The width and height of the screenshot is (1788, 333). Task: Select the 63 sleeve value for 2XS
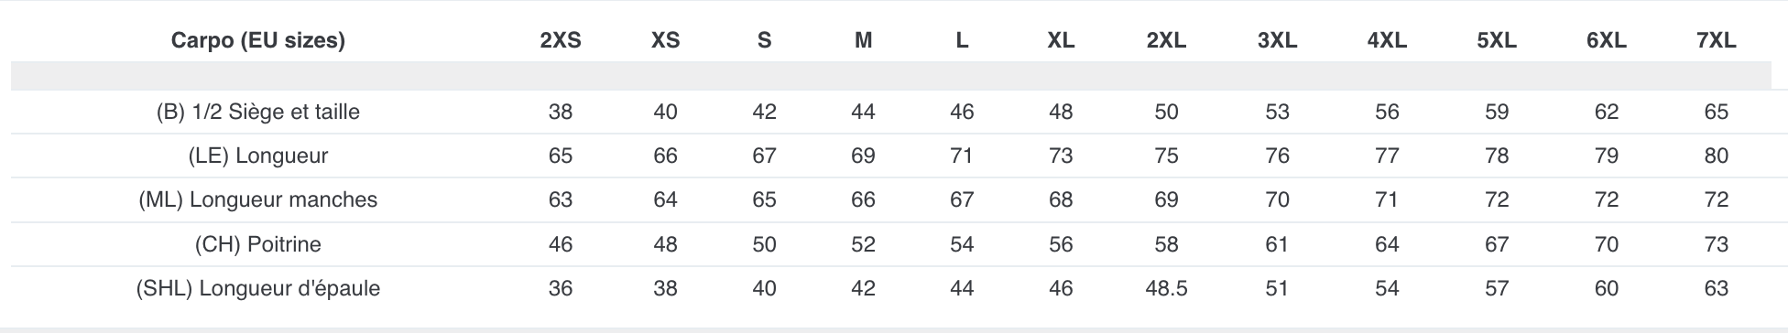coord(560,199)
